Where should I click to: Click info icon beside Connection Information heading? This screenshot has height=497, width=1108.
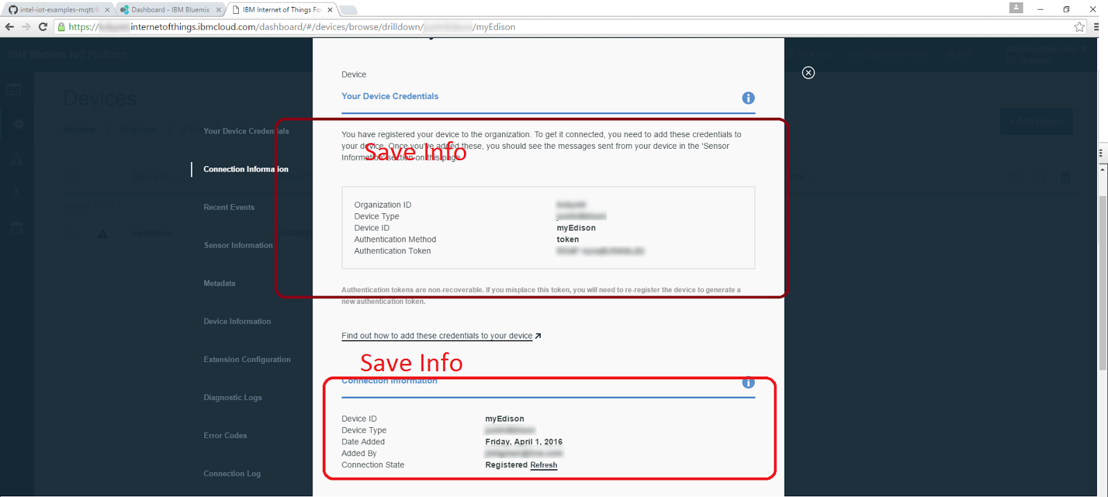[748, 383]
